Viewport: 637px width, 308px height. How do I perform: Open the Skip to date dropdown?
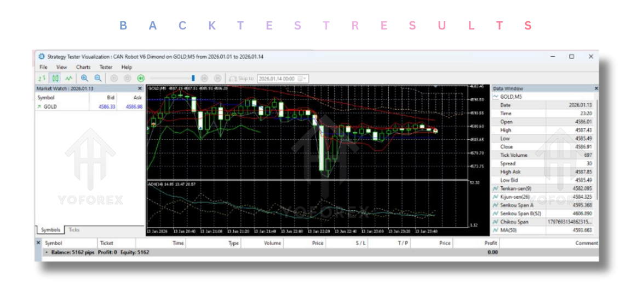(304, 79)
